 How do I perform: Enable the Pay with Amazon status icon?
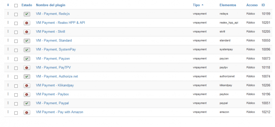27,113
